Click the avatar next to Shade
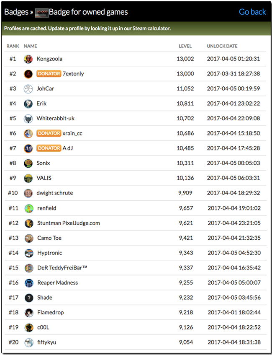This screenshot has height=355, width=272. point(28,298)
